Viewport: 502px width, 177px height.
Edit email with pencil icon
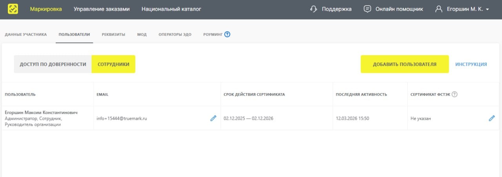213,118
